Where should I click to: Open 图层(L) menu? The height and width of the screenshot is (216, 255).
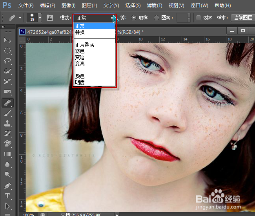(x=89, y=5)
